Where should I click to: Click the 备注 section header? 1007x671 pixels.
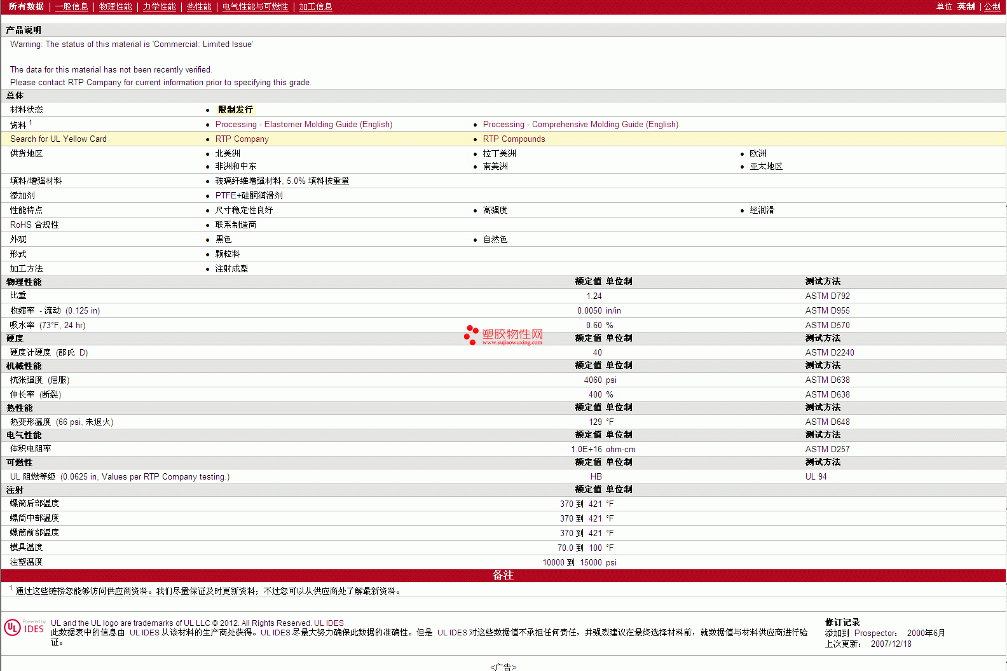click(x=503, y=576)
